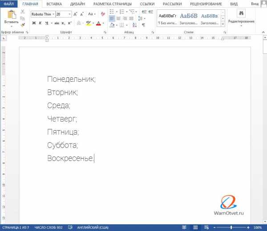Image resolution: width=267 pixels, height=231 pixels.
Task: Click the zoom slider handle
Action: click(x=231, y=227)
